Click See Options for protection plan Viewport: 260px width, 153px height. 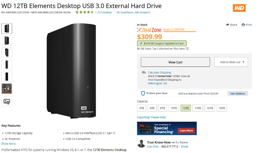click(237, 93)
